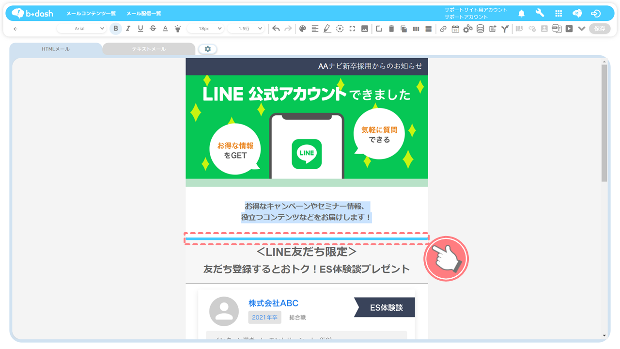Delete the block with trash icon
Screen dimensions: 620x349
[x=391, y=29]
